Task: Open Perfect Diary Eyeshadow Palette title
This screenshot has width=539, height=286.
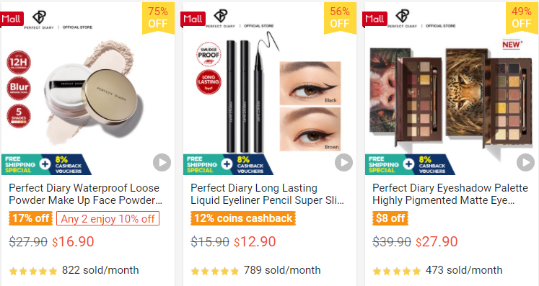Action: [x=450, y=194]
